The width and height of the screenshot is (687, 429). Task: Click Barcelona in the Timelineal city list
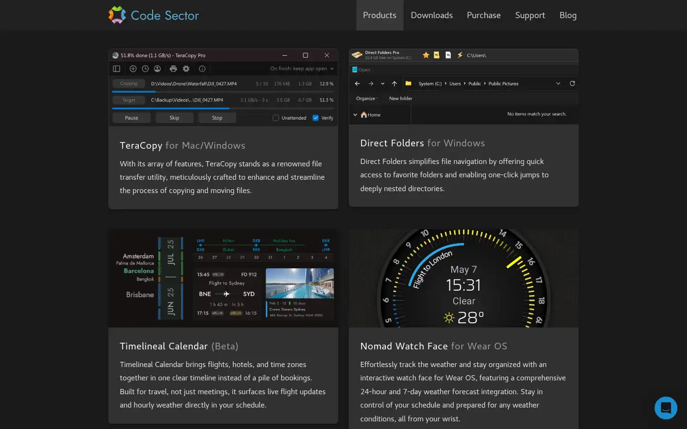point(139,271)
